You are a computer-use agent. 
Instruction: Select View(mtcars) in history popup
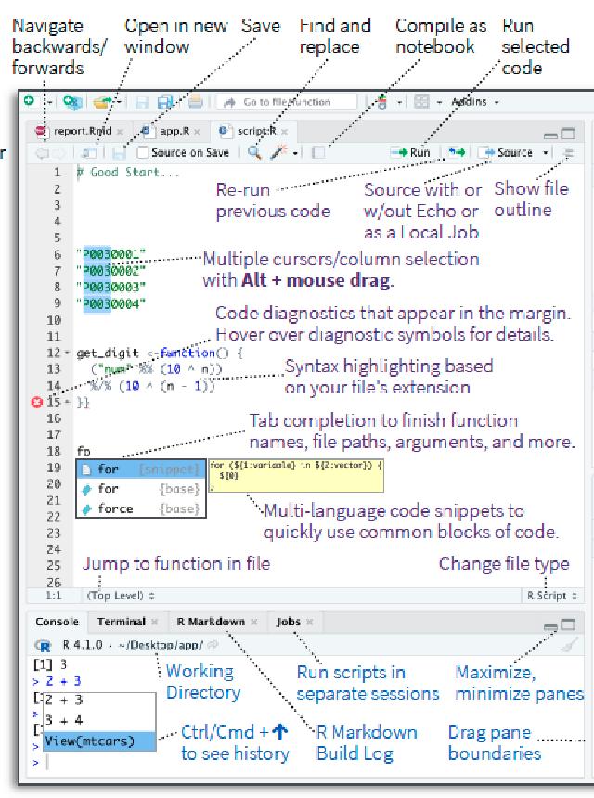[99, 741]
